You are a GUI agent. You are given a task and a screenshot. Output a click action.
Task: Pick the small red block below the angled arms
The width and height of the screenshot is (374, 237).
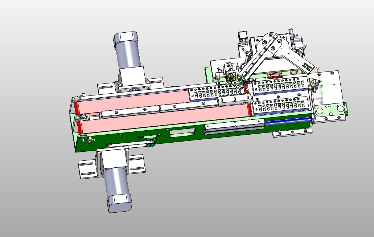274,76
